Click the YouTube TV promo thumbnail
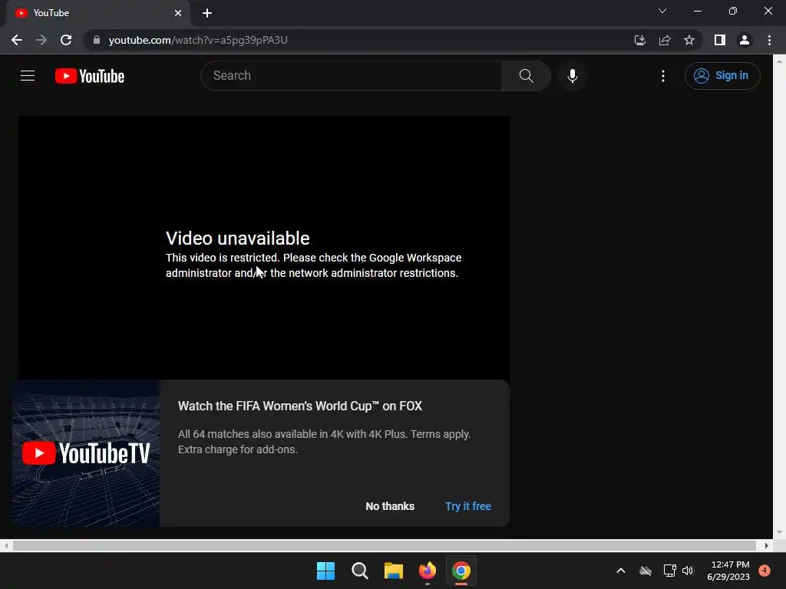The width and height of the screenshot is (786, 589). tap(86, 453)
